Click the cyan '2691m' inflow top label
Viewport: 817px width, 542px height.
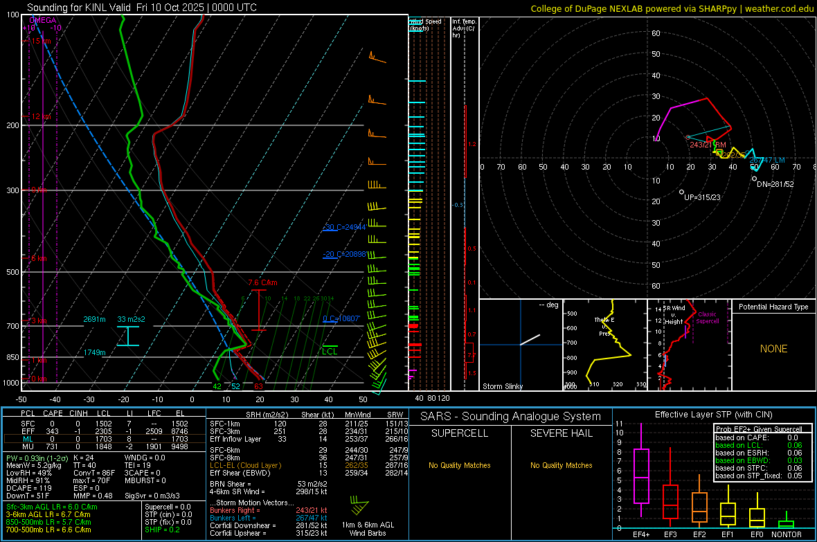94,319
